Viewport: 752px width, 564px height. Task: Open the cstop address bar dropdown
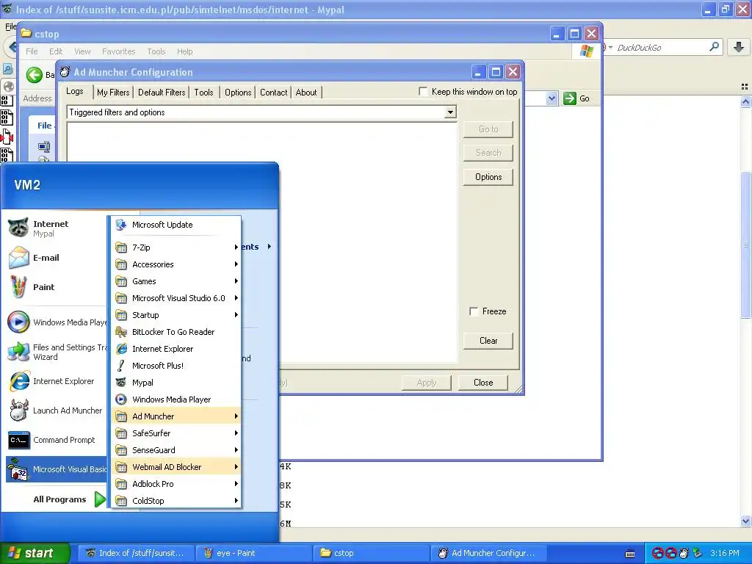point(552,98)
